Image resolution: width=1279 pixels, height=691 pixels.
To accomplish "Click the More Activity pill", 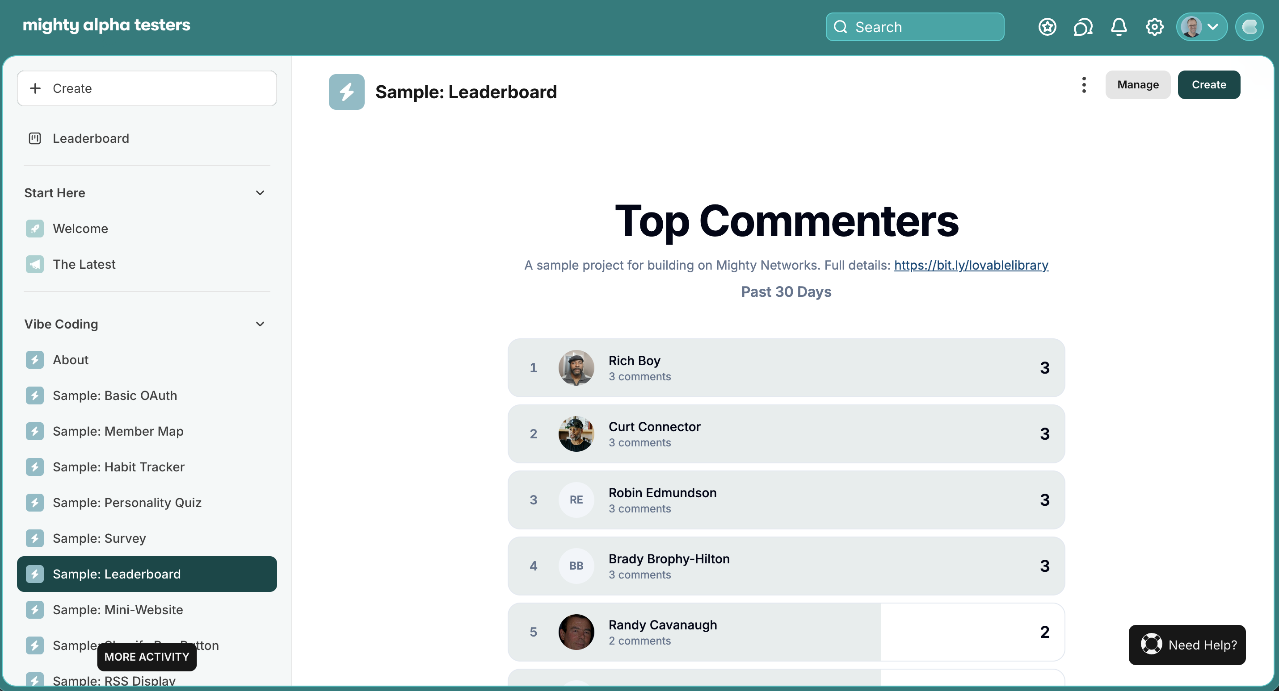I will [147, 657].
